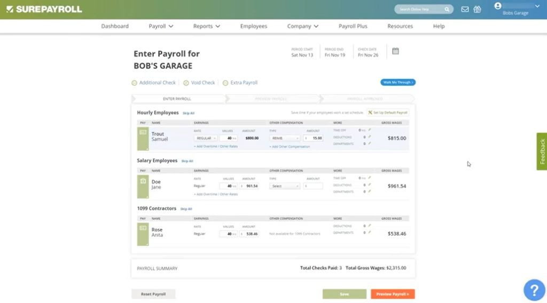Go to the Dashboard menu item
Screen dimensions: 547x303
(x=115, y=26)
